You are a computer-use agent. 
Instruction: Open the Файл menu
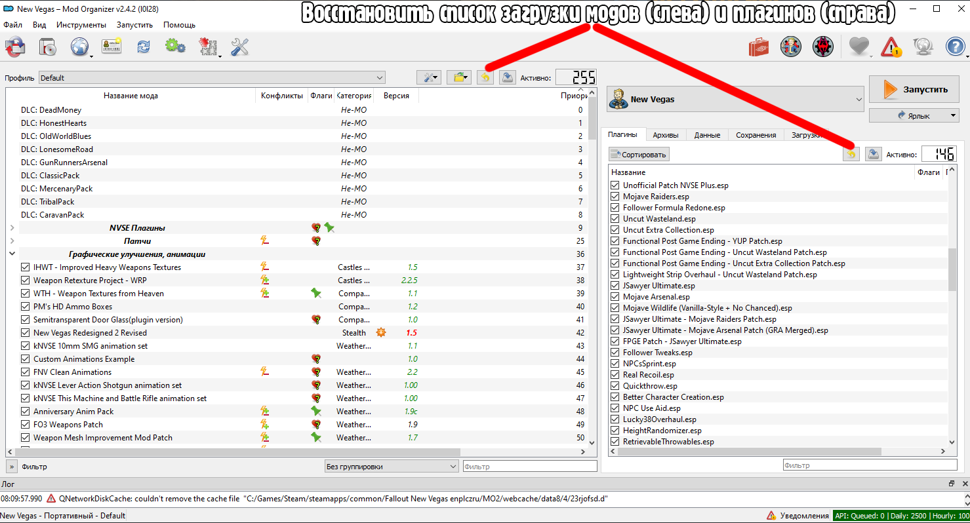click(x=12, y=25)
